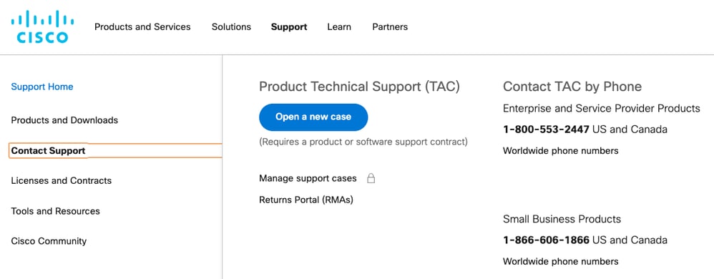
Task: Open the Learn menu
Action: pyautogui.click(x=339, y=27)
